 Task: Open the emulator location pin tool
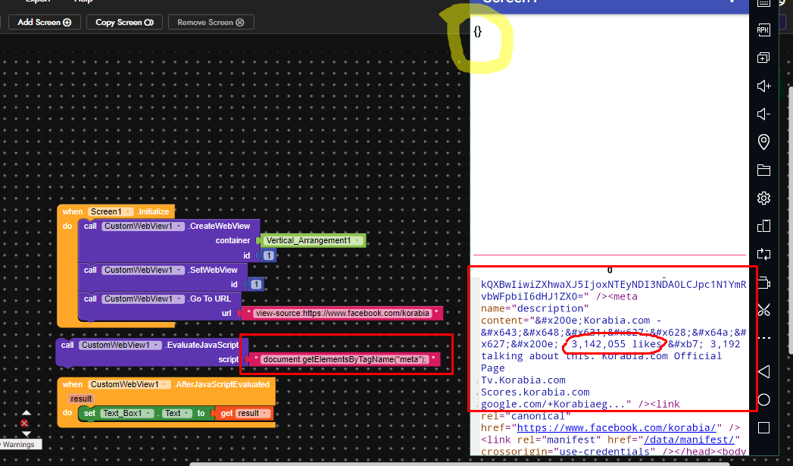(763, 142)
